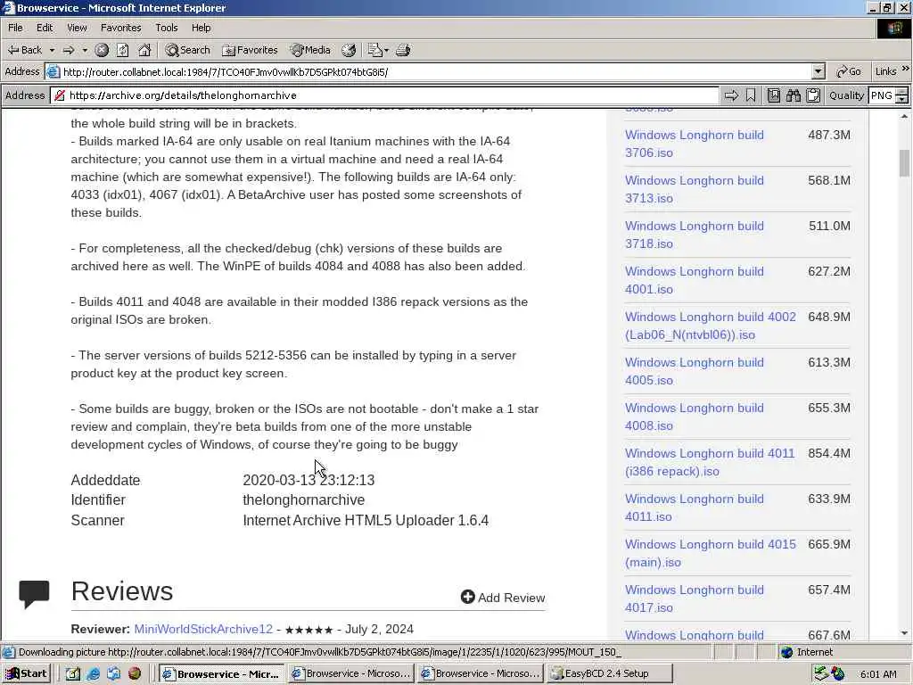Open Windows Longhorn build 3718.iso link

[694, 235]
